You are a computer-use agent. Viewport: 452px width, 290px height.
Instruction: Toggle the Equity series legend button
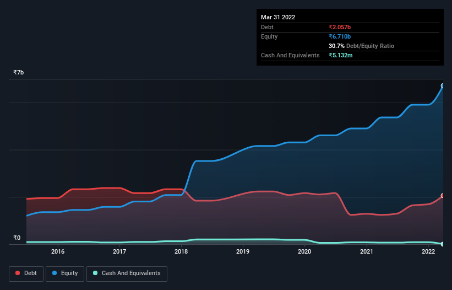tap(65, 273)
